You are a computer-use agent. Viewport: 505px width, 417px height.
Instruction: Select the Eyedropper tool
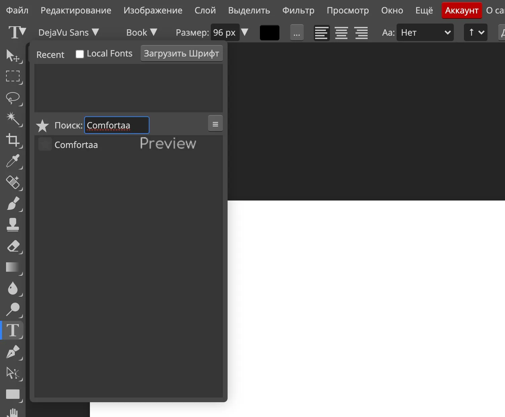pos(13,161)
